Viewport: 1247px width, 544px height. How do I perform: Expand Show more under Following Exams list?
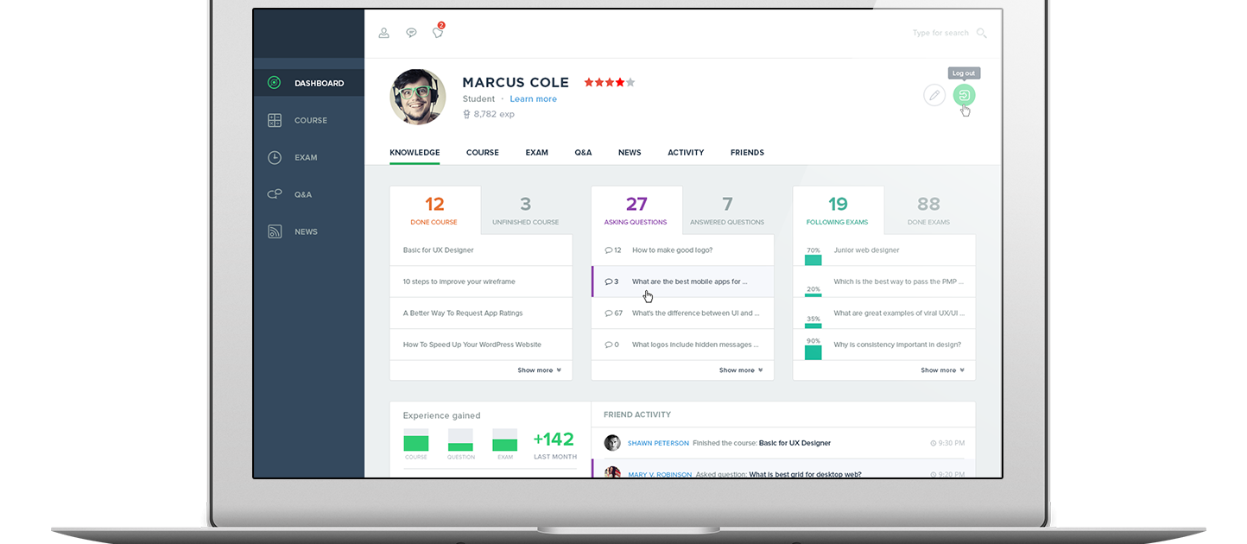click(942, 370)
